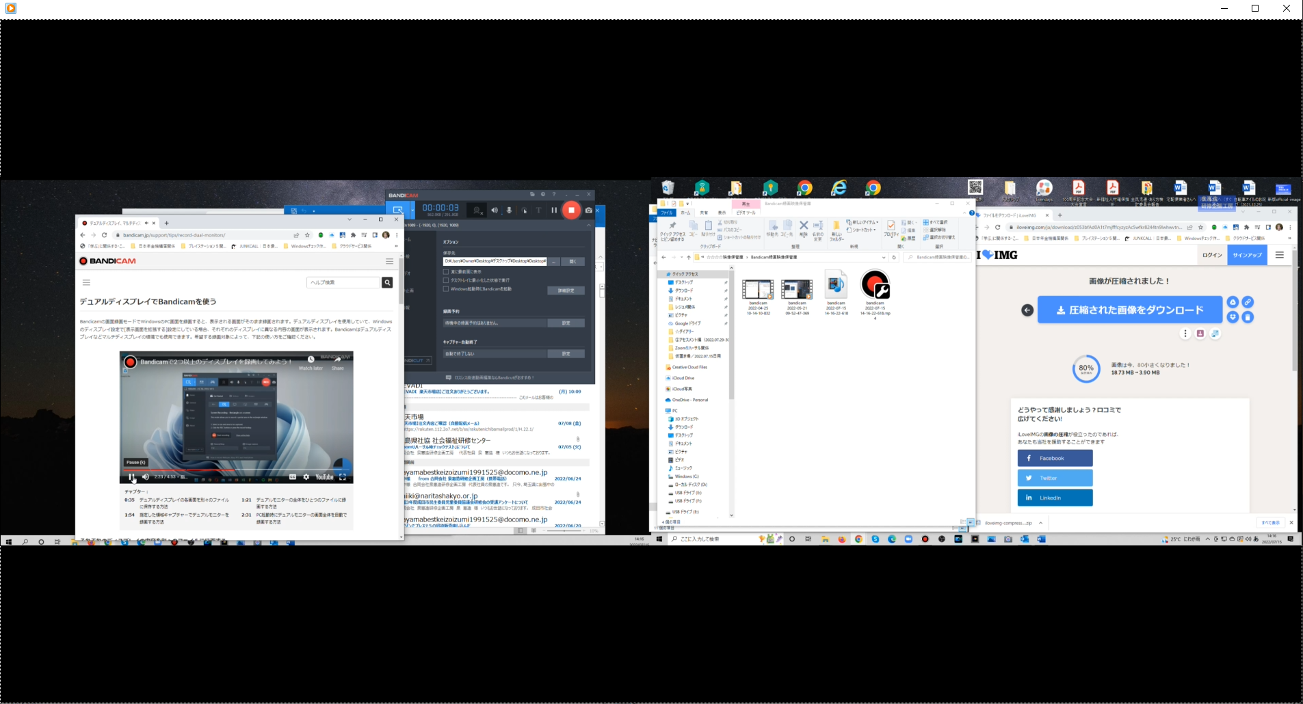Open 詳細設定 advanced settings in Bandicam
Image resolution: width=1303 pixels, height=704 pixels.
(566, 290)
